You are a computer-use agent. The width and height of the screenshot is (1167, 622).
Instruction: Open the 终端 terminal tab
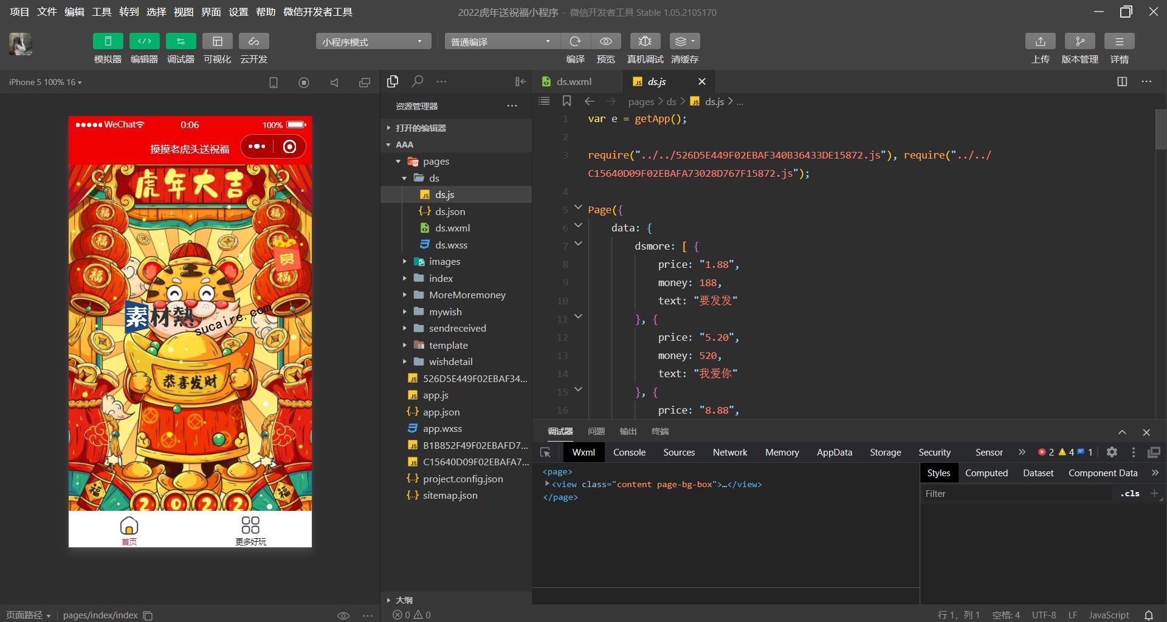point(660,431)
